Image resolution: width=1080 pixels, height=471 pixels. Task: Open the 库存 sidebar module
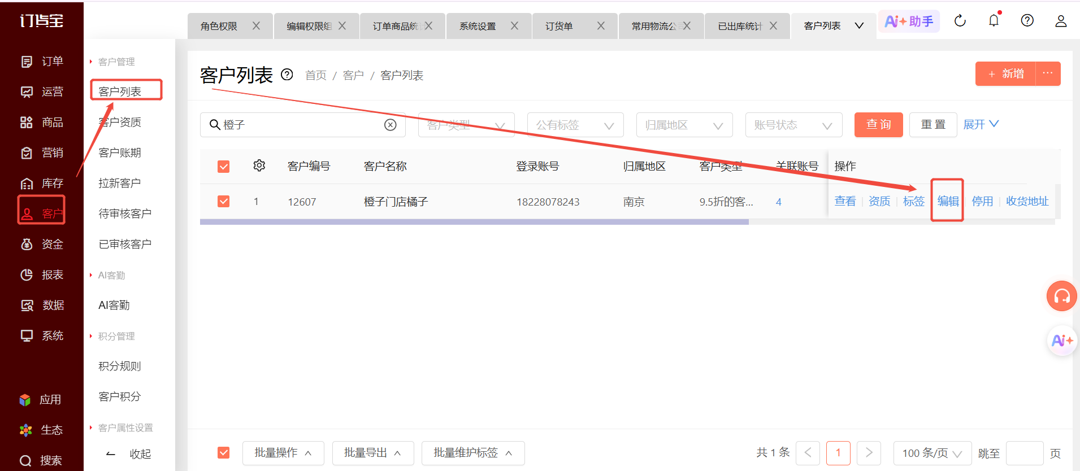click(x=41, y=183)
